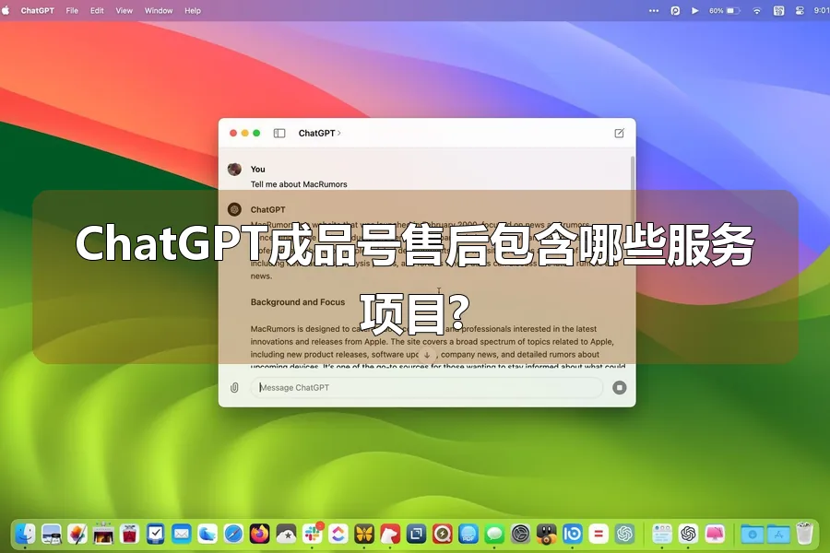Open Slack from the Dock
This screenshot has height=553, width=830.
point(312,534)
